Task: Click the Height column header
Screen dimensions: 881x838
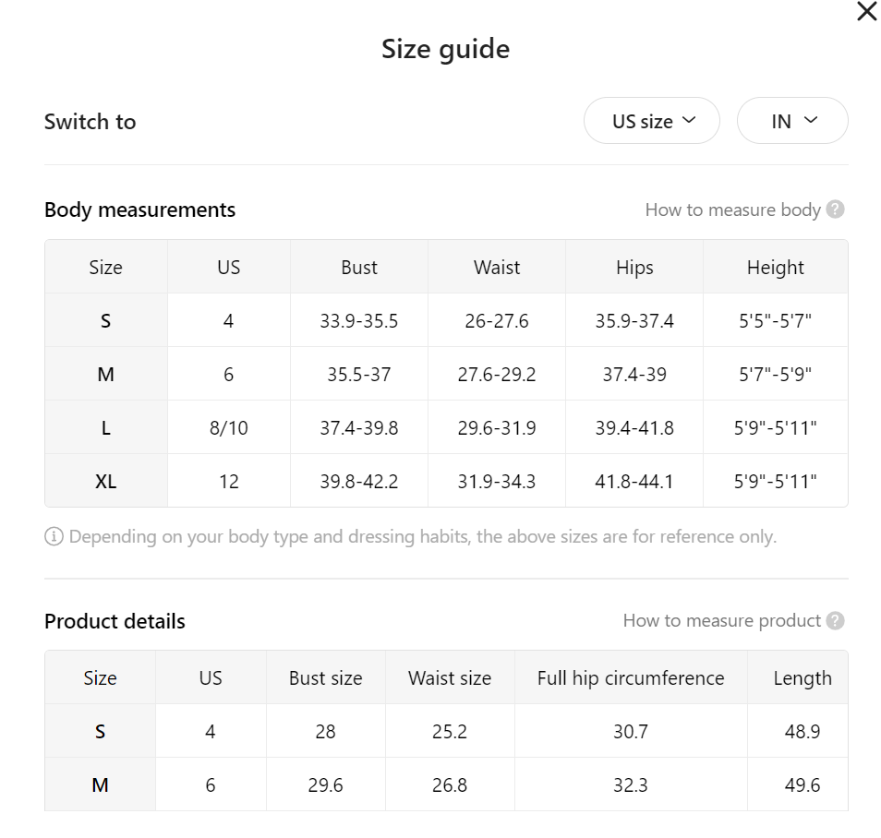Action: click(x=776, y=268)
